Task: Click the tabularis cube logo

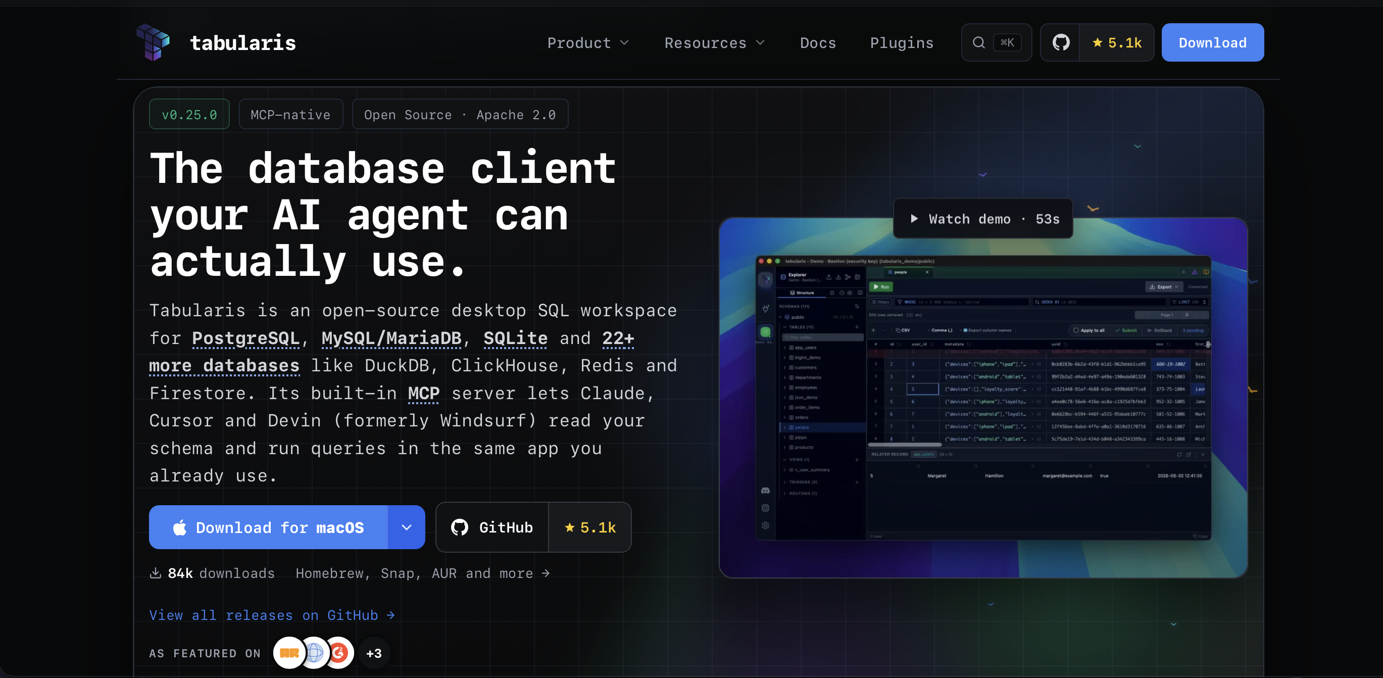Action: 153,42
